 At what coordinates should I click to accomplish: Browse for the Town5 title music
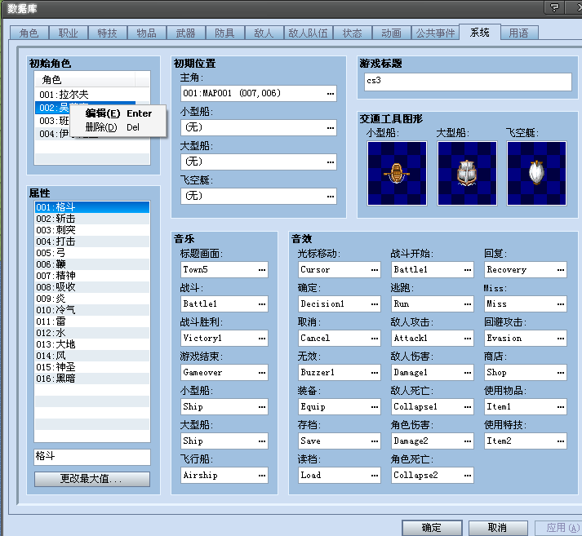[x=262, y=270]
